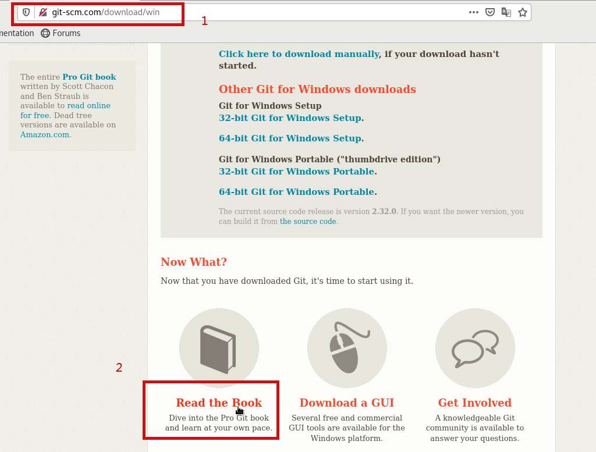Open the Read the Book heading link

click(x=219, y=403)
